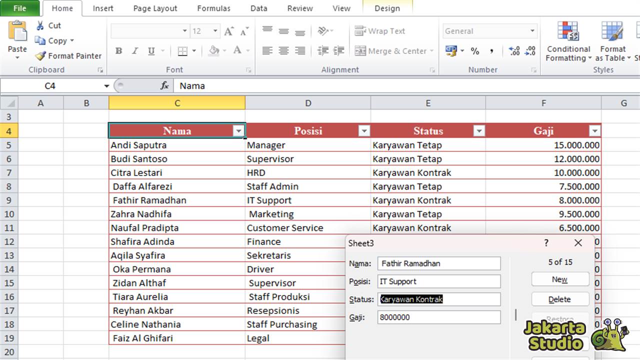Toggle italic formatting
640x360 pixels.
click(134, 50)
